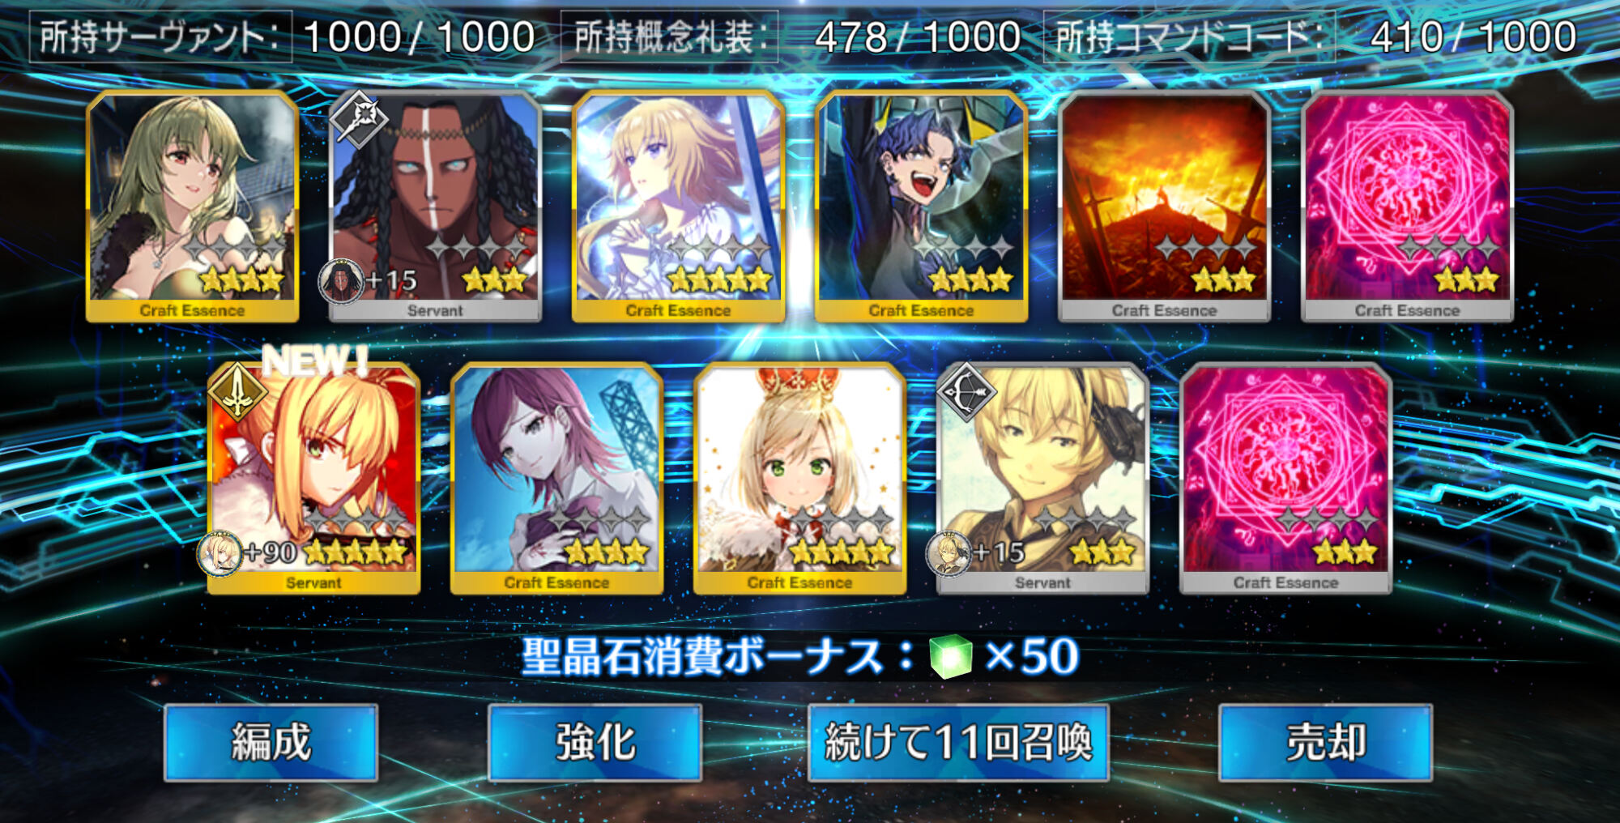
Task: Select the laughing blue-haired man Craft Essence card
Action: 922,207
